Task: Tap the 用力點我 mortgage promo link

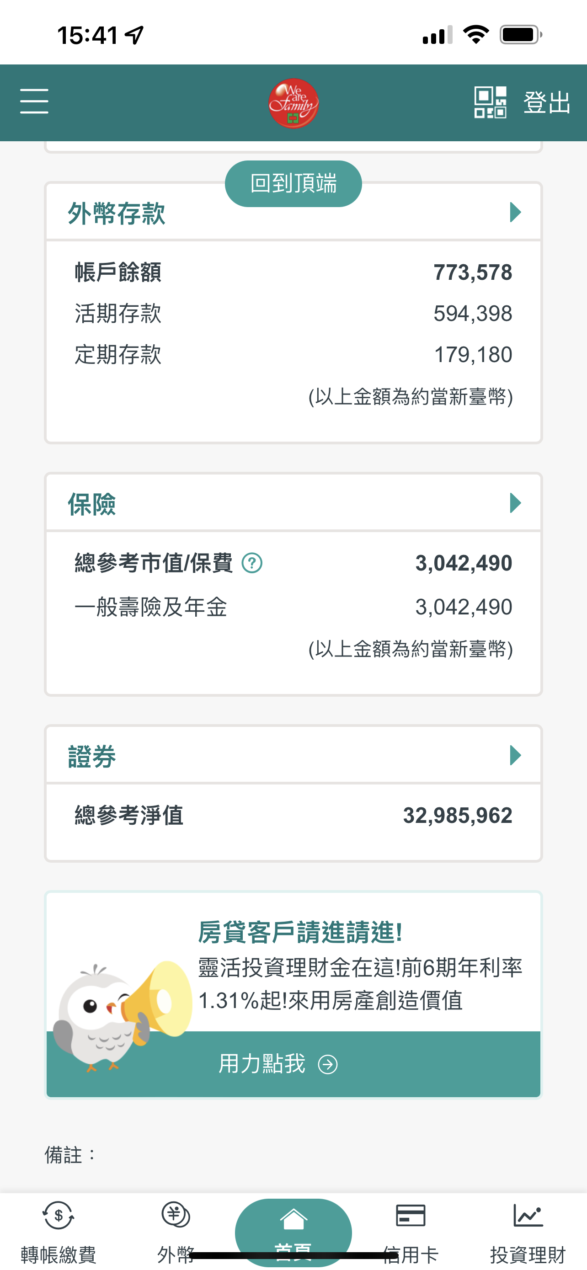Action: pyautogui.click(x=261, y=1064)
